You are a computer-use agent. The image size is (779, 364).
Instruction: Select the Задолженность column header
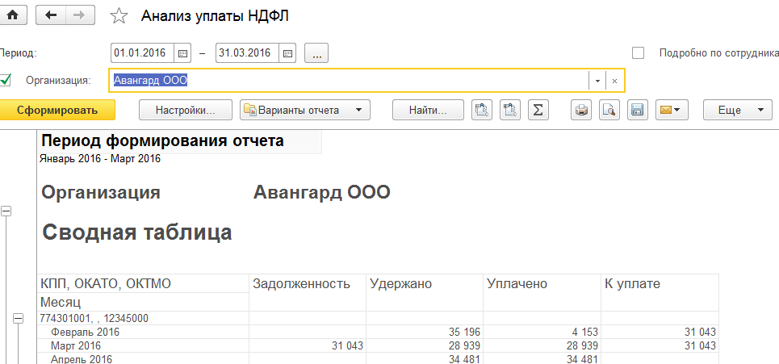click(x=307, y=292)
